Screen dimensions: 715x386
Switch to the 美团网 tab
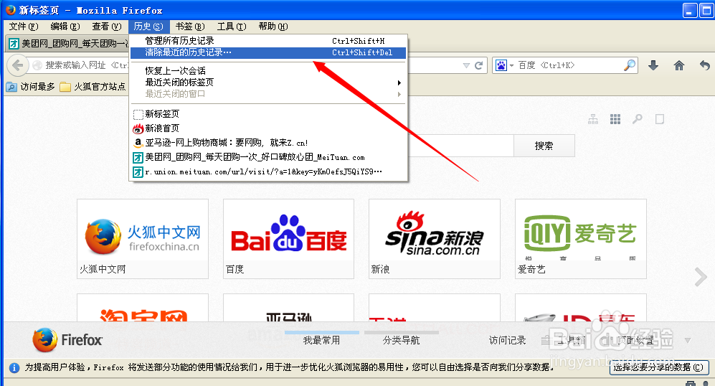67,43
